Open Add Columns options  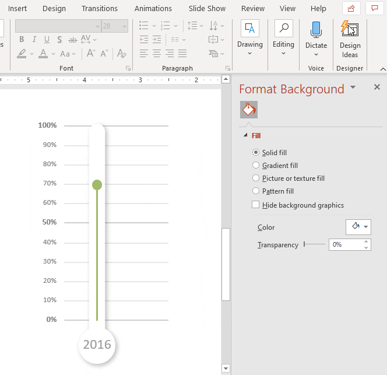point(178,40)
